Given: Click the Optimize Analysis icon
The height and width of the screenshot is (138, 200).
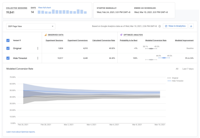Looking at the screenshot, I should [121, 35].
